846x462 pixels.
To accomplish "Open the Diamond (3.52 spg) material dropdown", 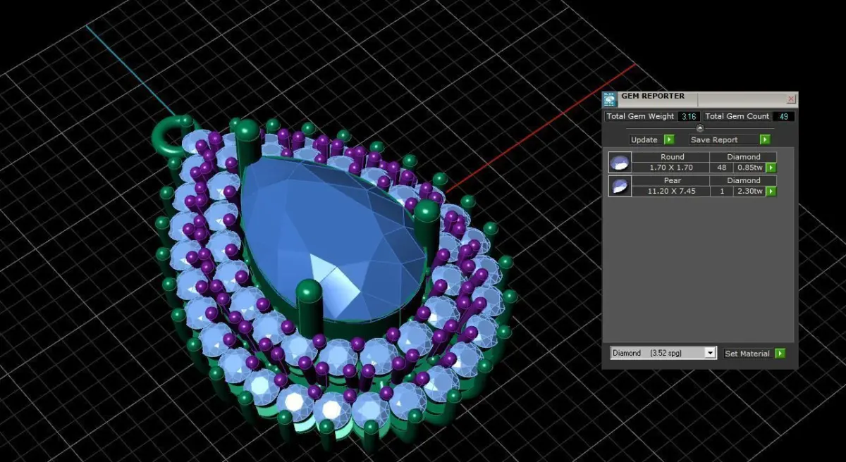I will (663, 353).
